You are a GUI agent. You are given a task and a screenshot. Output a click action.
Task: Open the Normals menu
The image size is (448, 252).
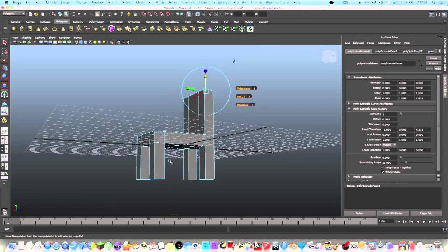[x=188, y=2]
